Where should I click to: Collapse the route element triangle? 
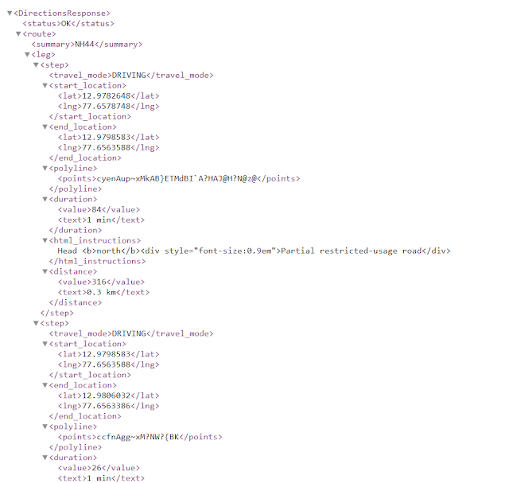(18, 33)
